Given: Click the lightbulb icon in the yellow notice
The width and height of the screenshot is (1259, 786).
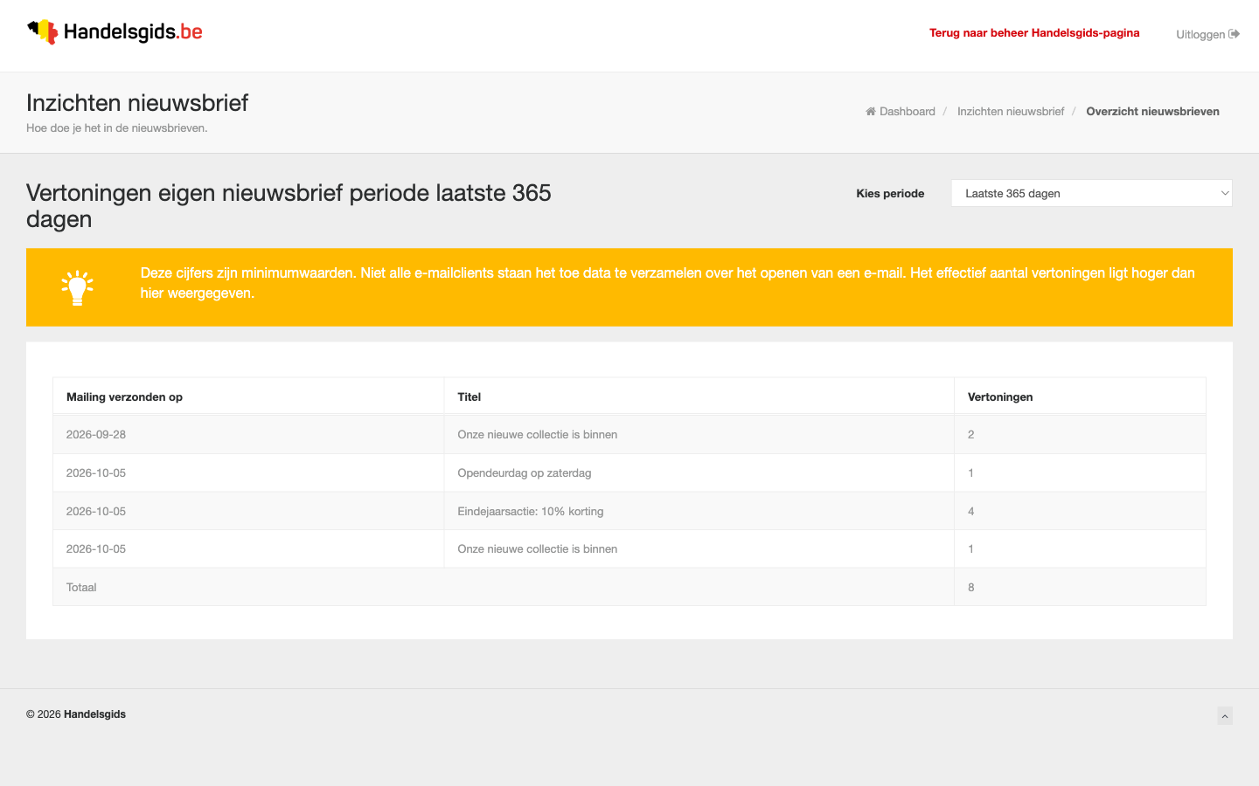Looking at the screenshot, I should 77,287.
